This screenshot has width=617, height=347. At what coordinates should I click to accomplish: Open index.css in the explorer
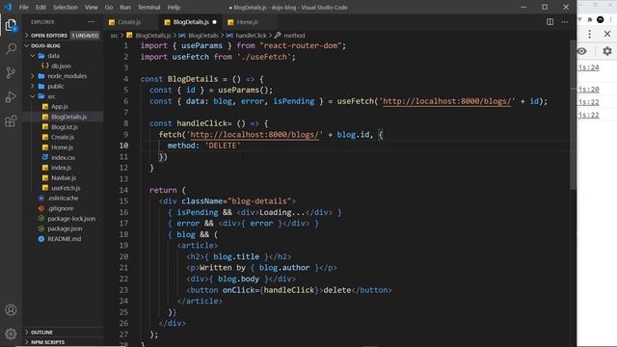tap(63, 157)
